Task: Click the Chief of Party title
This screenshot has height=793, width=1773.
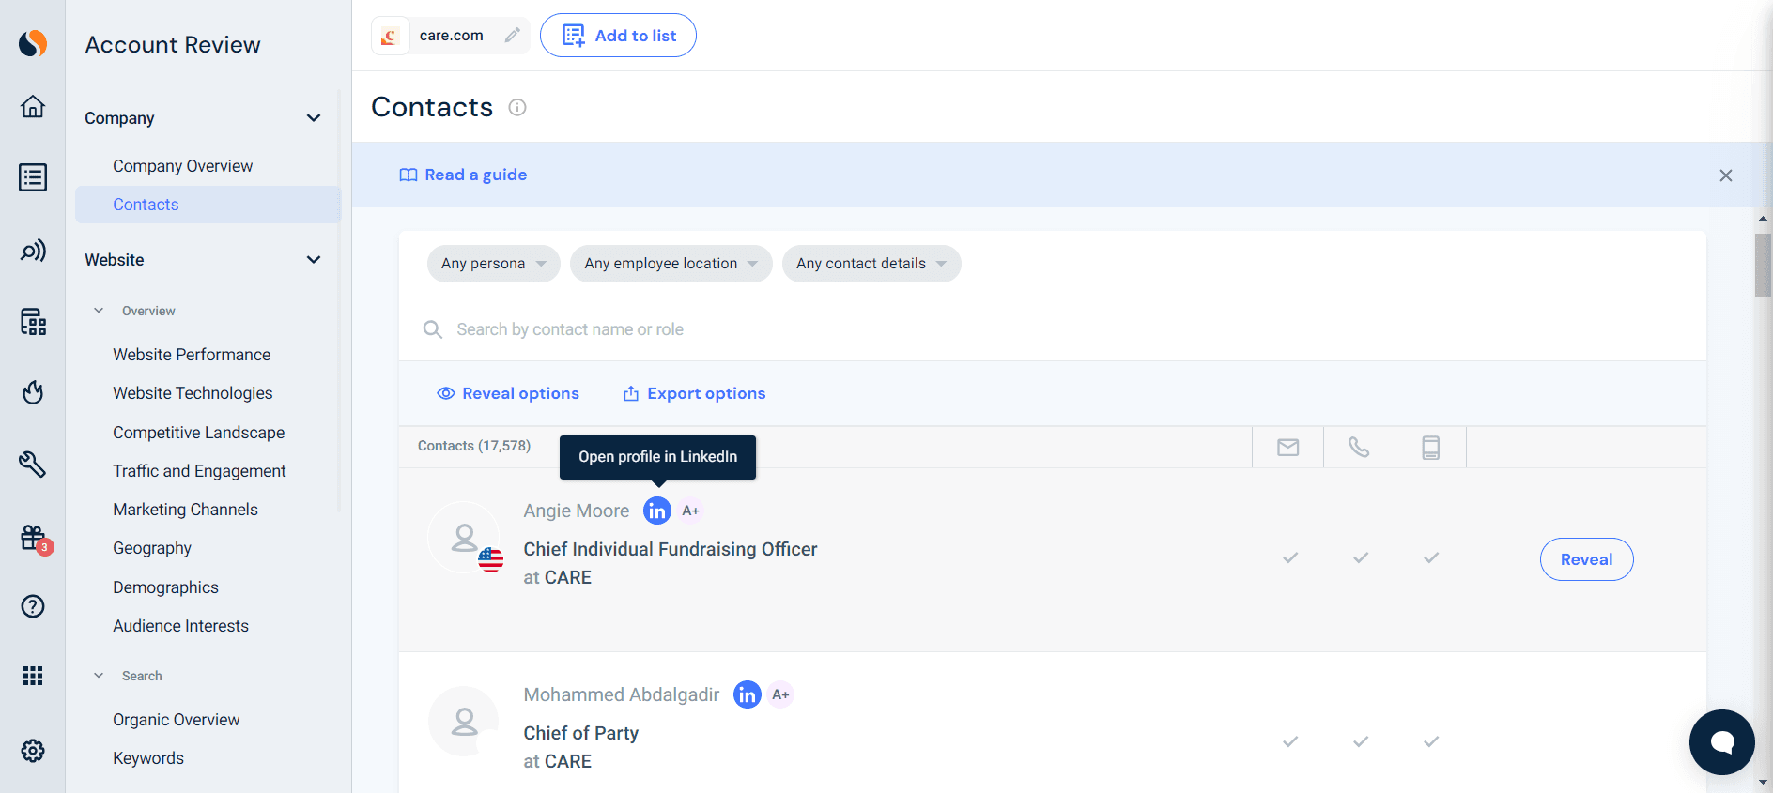Action: [x=581, y=733]
